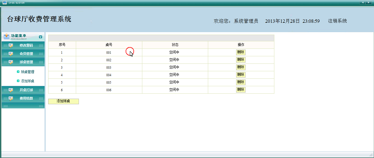Click the 状态 column header
Image resolution: width=374 pixels, height=158 pixels.
pos(175,45)
